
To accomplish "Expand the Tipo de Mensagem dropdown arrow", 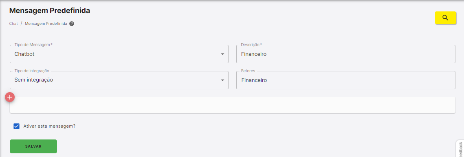I will click(222, 54).
